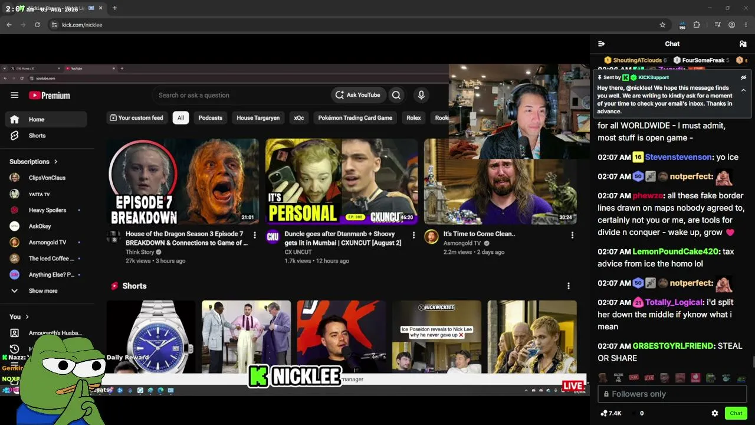Screen dimensions: 755x425
Task: Open the YATTA TV subscription
Action: click(x=46, y=194)
